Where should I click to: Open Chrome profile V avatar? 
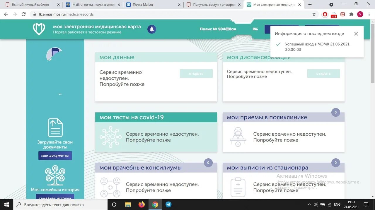(360, 14)
